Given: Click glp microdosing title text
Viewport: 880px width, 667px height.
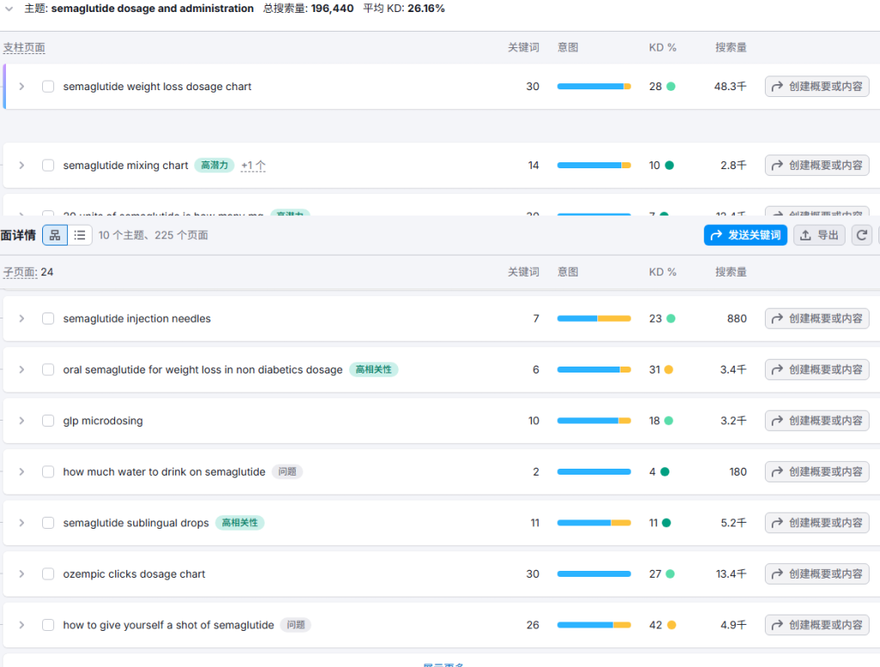Looking at the screenshot, I should click(103, 421).
